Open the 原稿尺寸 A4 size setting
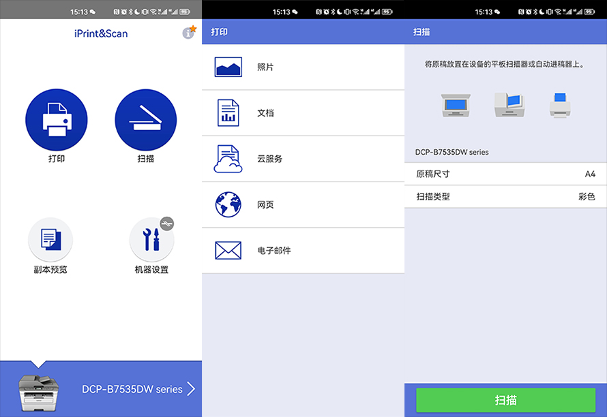Screen dimensions: 607x417 tap(505, 174)
